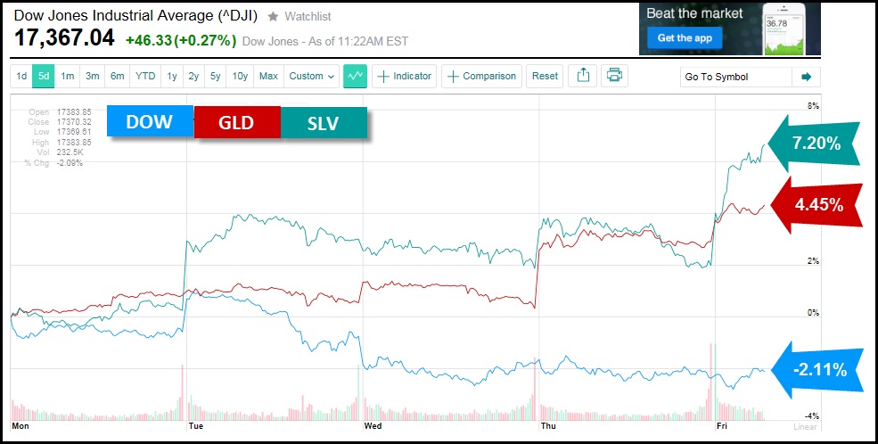The image size is (878, 444).
Task: Click the red GLD legend swatch
Action: [237, 123]
